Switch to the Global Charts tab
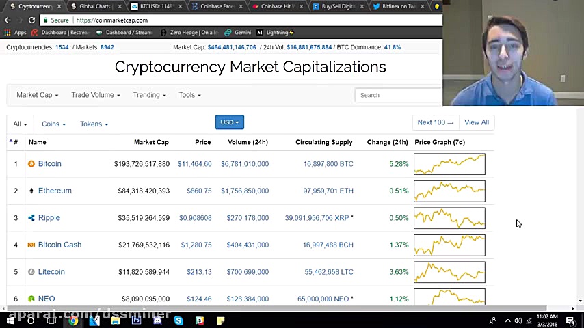This screenshot has width=584, height=328. pos(96,6)
